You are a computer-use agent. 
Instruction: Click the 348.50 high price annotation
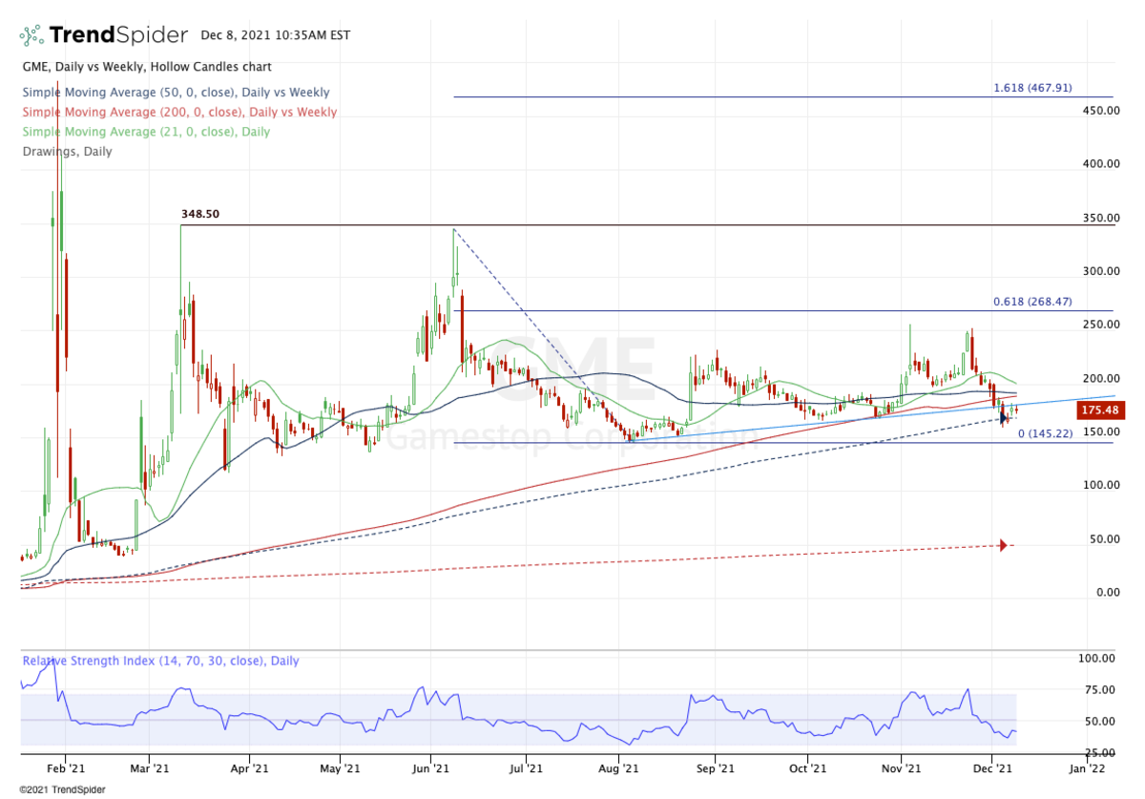pos(200,215)
